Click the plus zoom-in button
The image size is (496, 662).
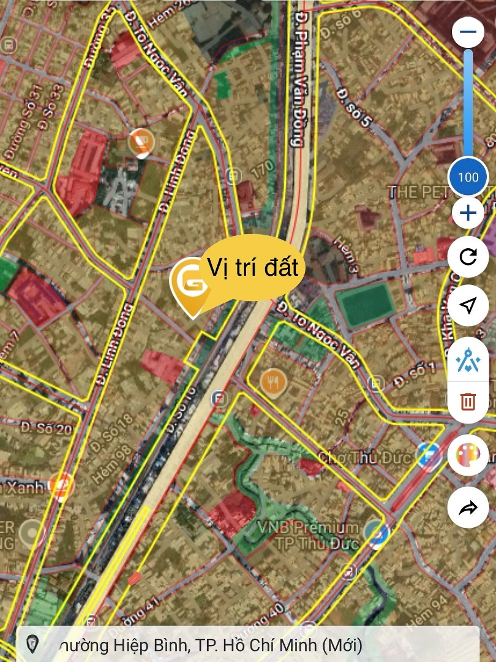[x=468, y=213]
